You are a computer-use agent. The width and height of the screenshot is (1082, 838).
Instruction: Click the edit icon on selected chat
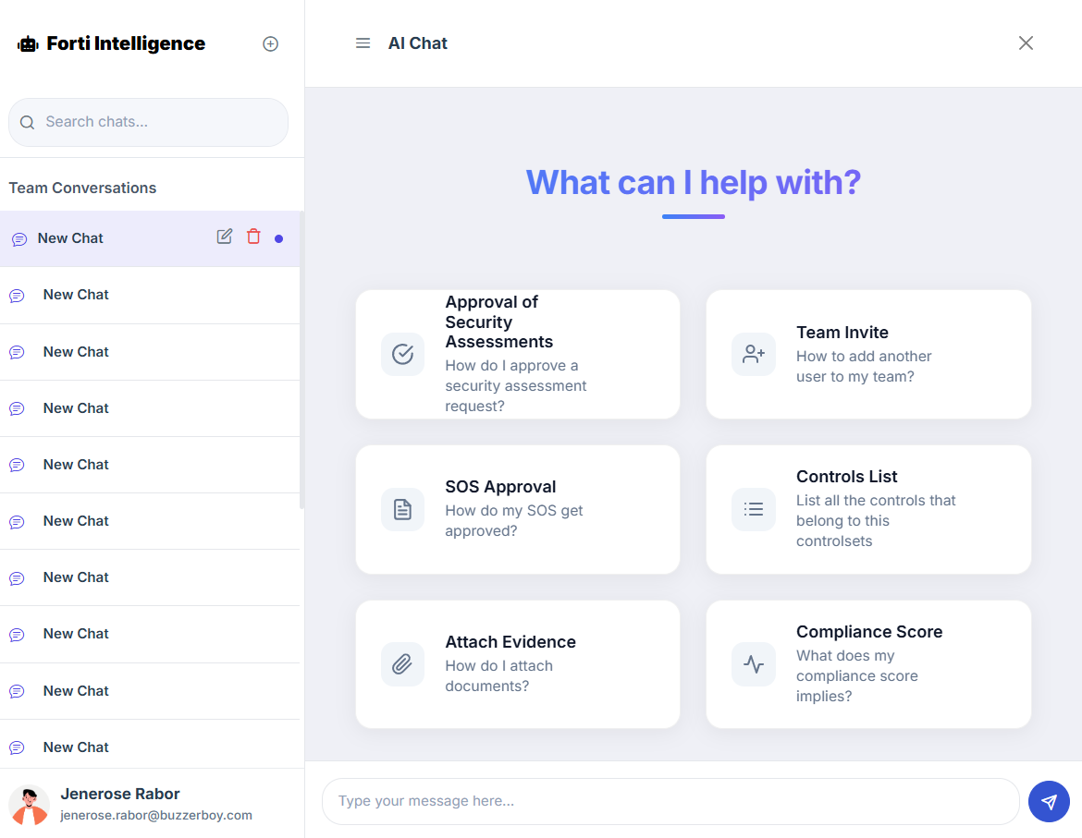(225, 237)
